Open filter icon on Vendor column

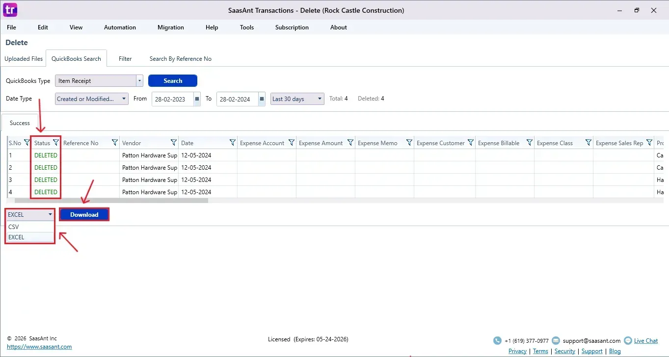click(174, 143)
